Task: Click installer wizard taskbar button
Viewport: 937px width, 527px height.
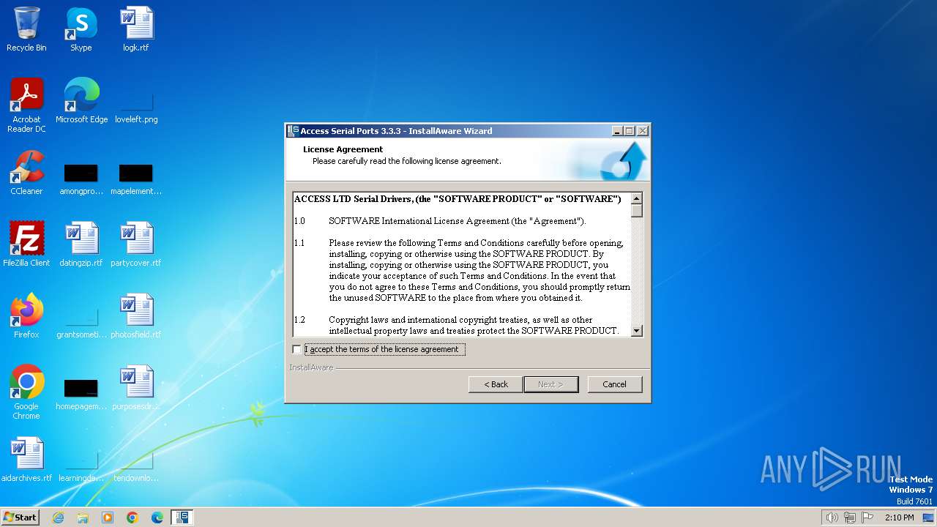Action: (182, 517)
